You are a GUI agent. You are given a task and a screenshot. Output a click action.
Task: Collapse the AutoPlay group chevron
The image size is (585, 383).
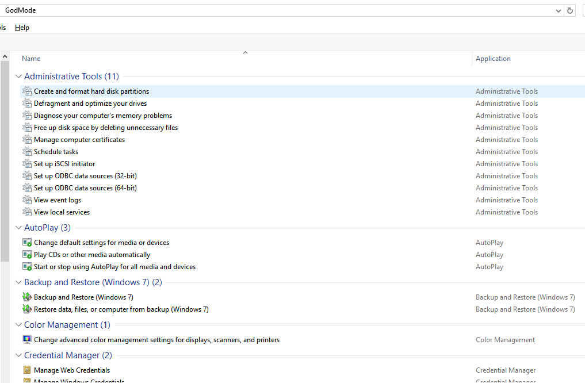pyautogui.click(x=18, y=228)
